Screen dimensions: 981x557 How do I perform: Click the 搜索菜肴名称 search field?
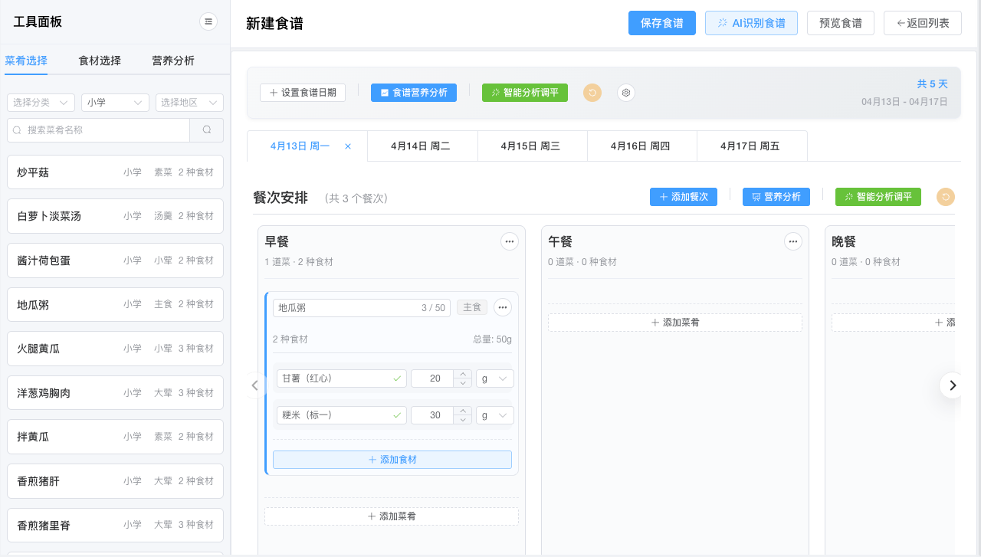pyautogui.click(x=98, y=130)
